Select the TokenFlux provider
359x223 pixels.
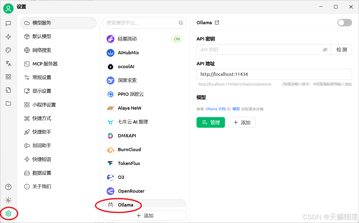pos(145,163)
